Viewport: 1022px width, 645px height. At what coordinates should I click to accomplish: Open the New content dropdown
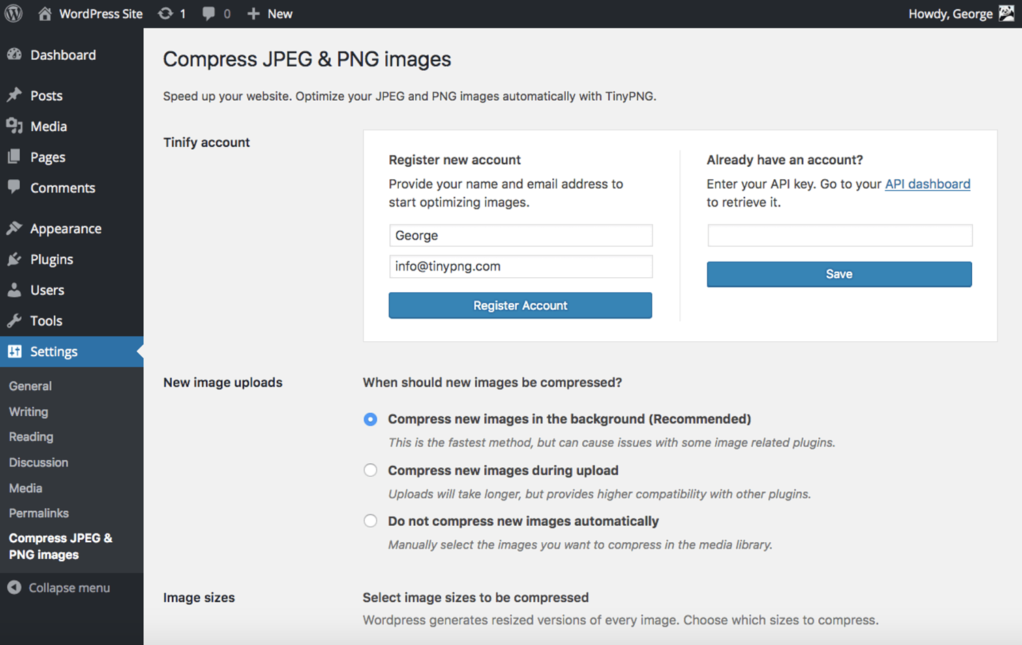pos(270,14)
